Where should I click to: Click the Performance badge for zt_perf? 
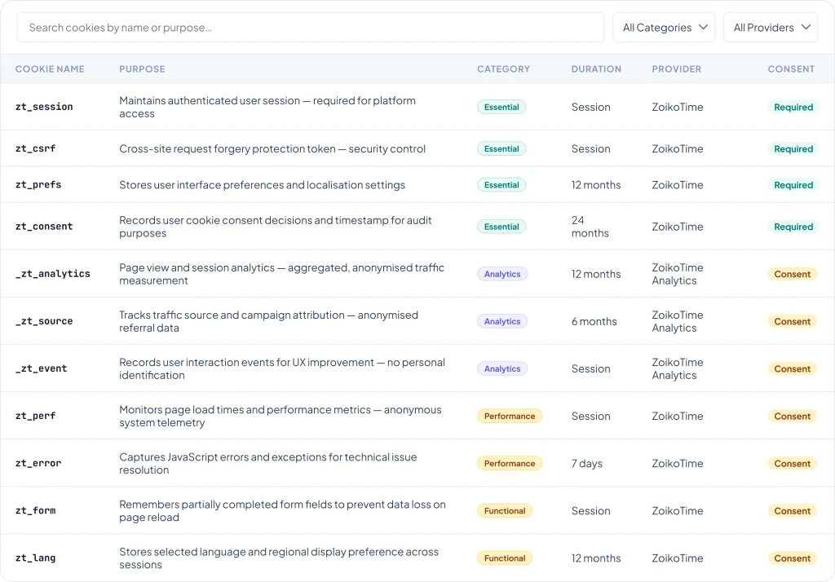(510, 417)
